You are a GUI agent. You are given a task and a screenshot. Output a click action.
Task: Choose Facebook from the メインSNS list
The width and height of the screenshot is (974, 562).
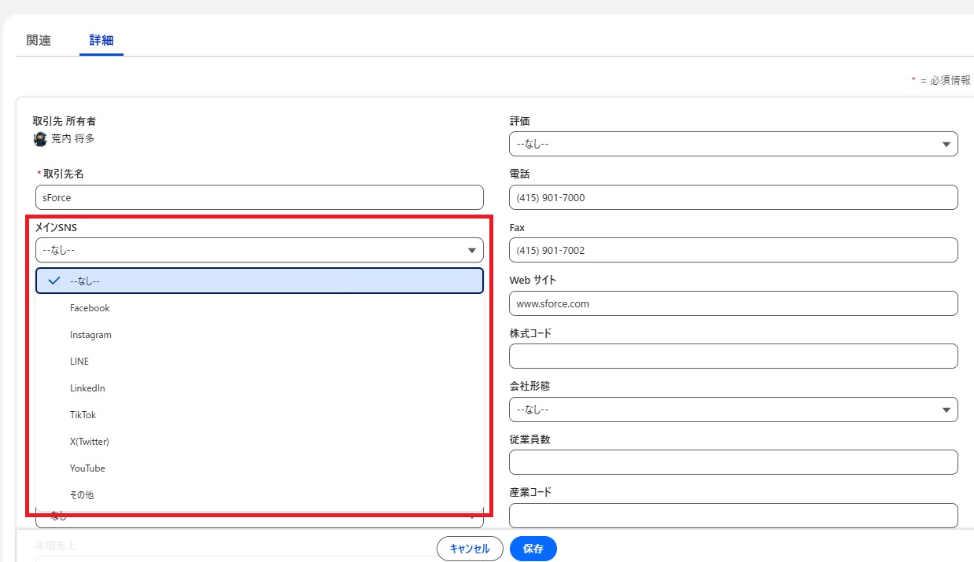(x=90, y=308)
